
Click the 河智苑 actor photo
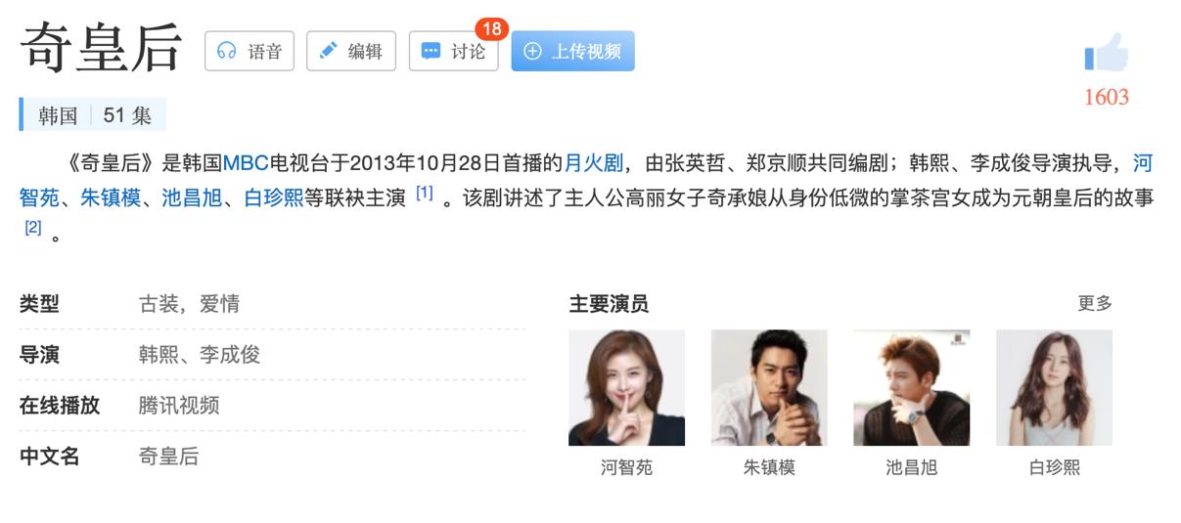tap(626, 387)
